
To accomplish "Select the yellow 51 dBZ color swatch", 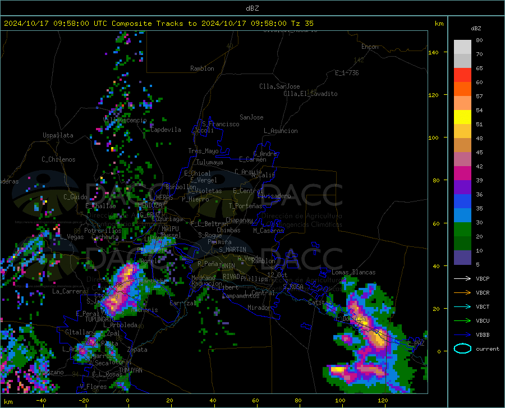I will [462, 117].
